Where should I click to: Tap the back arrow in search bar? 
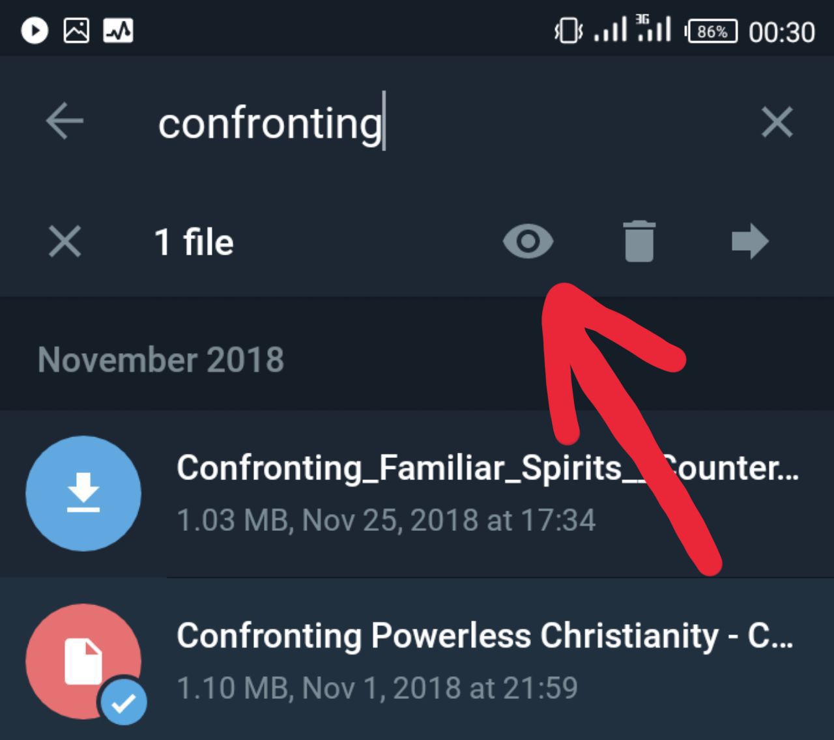tap(65, 121)
